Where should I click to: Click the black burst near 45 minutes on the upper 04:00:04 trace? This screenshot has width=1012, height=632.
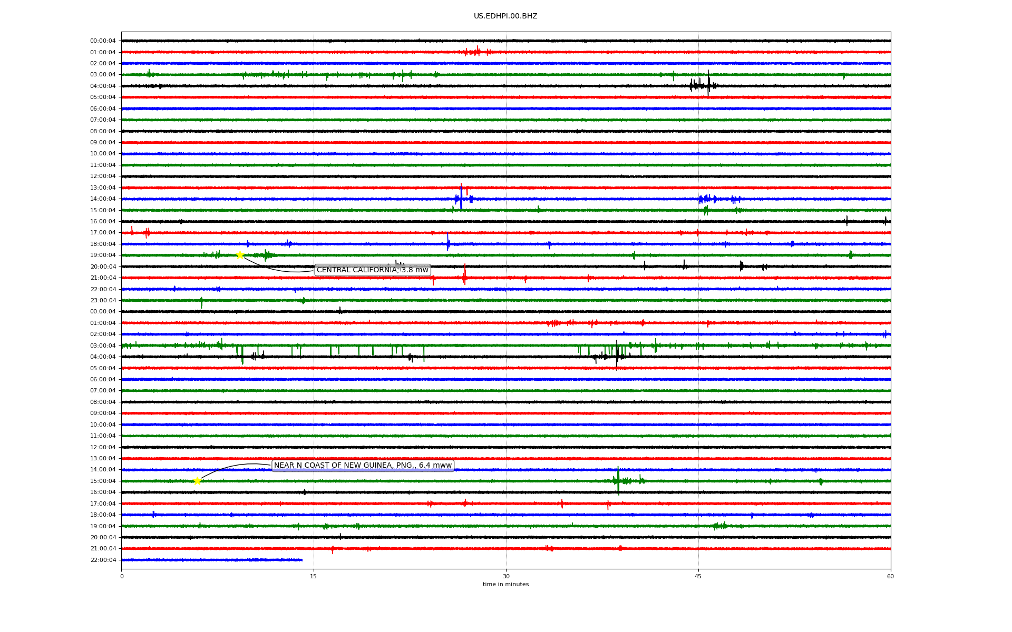click(704, 84)
